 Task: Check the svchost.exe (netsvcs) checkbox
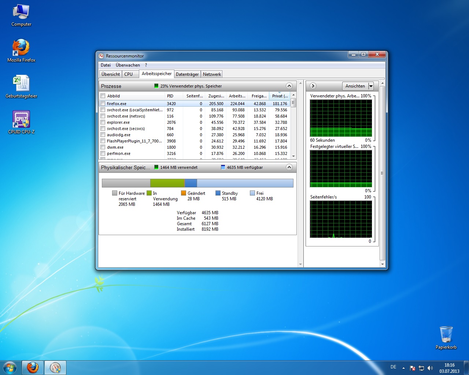(103, 116)
